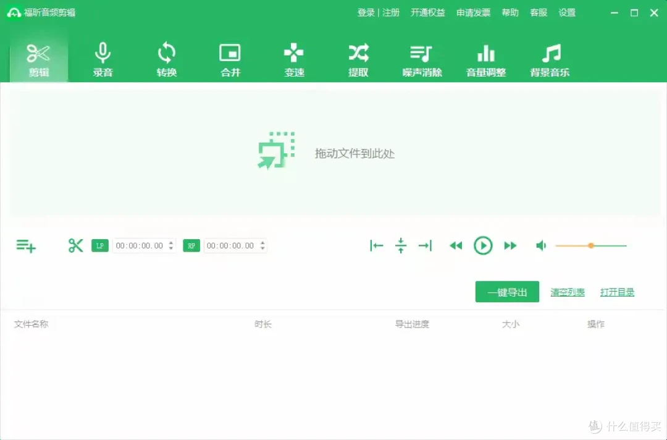Click the RP right point marker button
This screenshot has height=440, width=667.
click(x=191, y=245)
